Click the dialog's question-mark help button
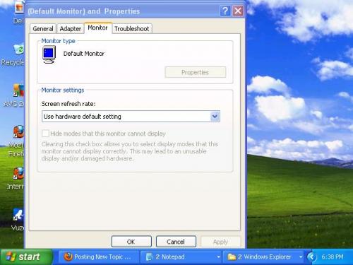 pos(225,11)
